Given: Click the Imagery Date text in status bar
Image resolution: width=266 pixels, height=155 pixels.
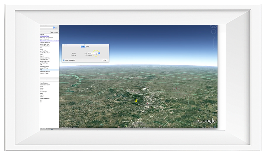Looking at the screenshot, I should click(x=68, y=127).
